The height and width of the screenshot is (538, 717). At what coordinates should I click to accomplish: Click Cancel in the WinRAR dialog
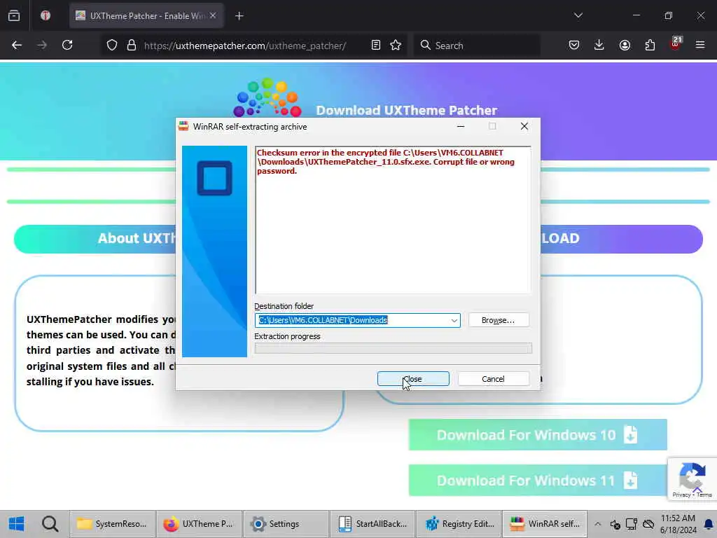(x=493, y=379)
